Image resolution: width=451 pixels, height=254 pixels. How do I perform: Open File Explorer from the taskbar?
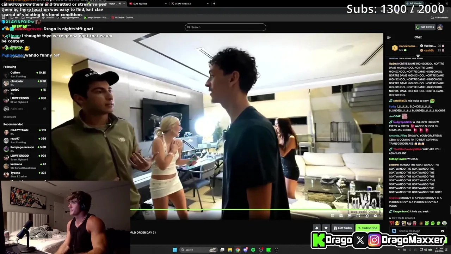click(x=230, y=250)
